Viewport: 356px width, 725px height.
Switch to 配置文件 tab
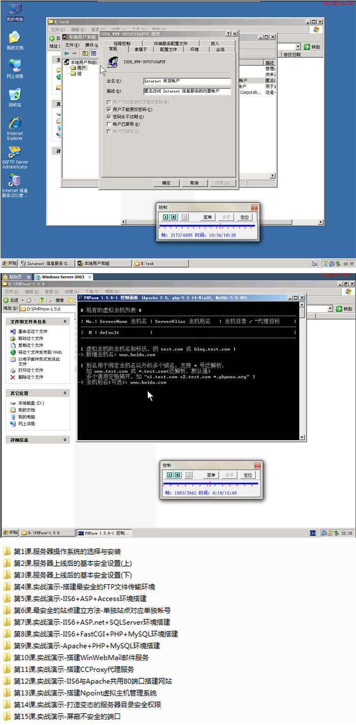[169, 50]
